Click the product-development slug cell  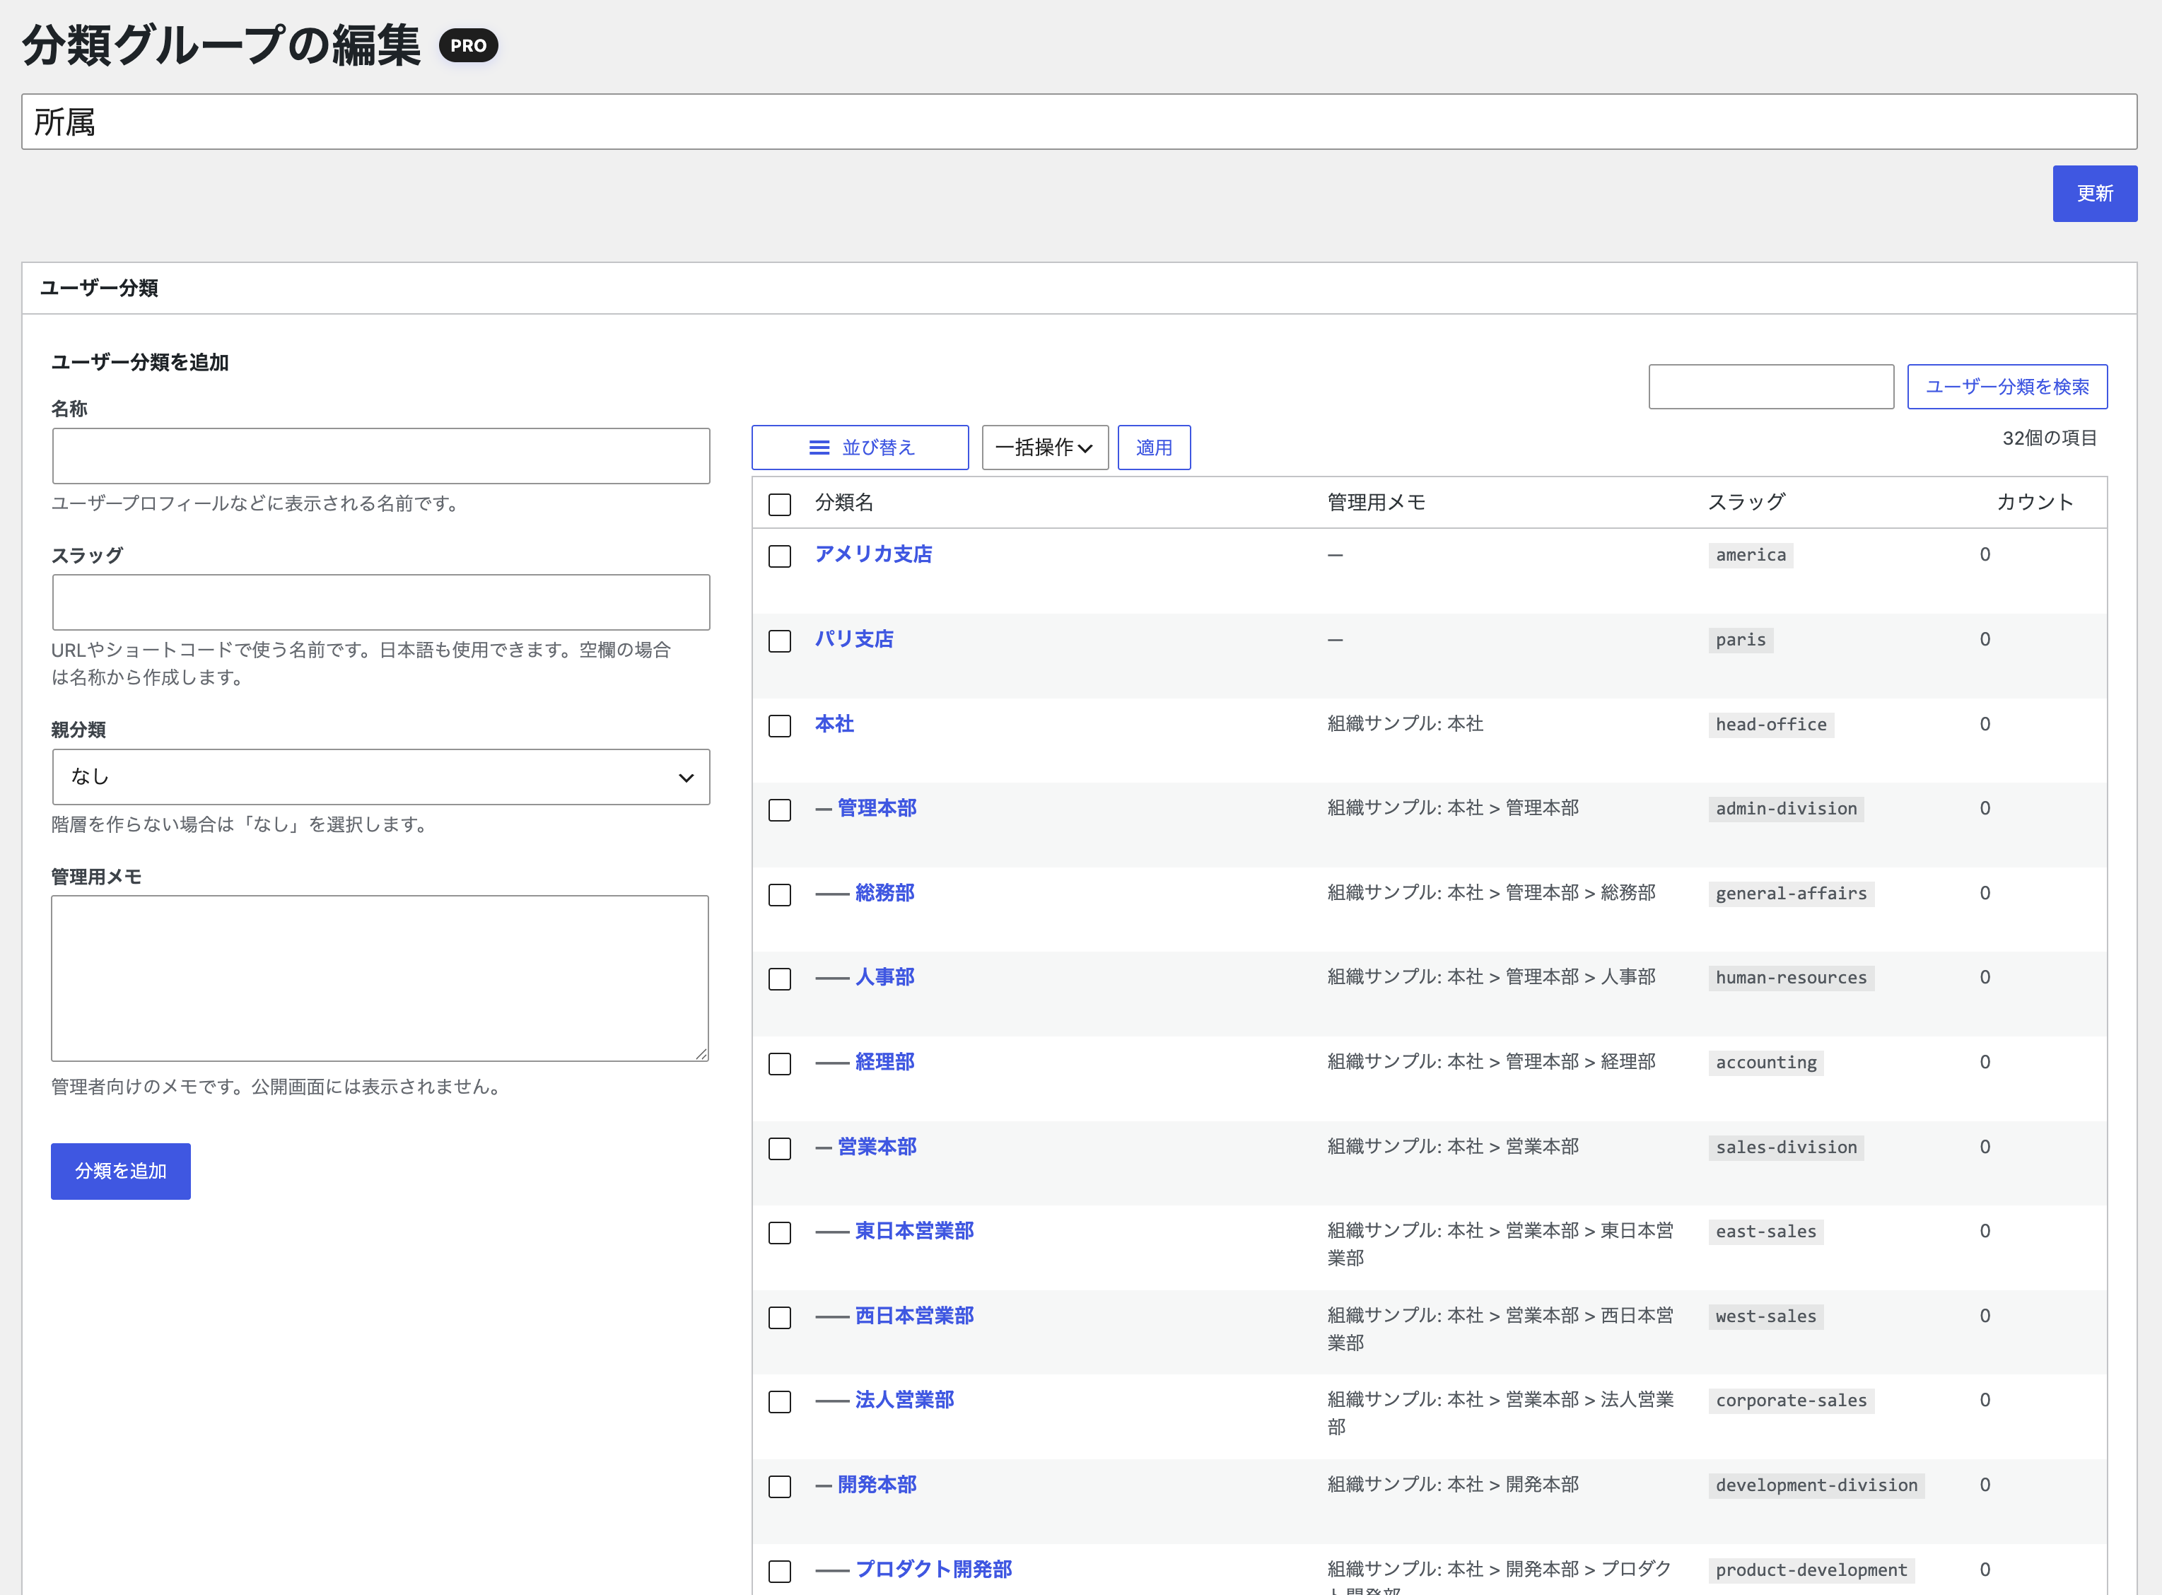coord(1811,1571)
